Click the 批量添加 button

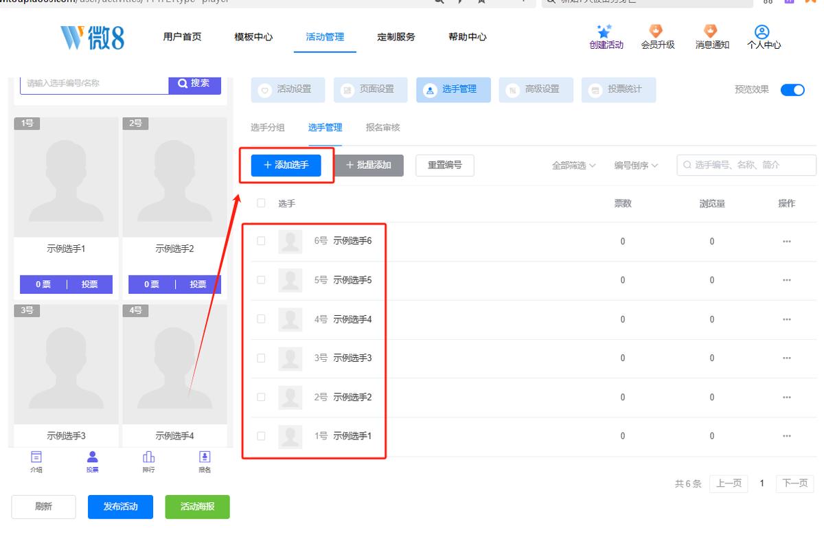369,165
